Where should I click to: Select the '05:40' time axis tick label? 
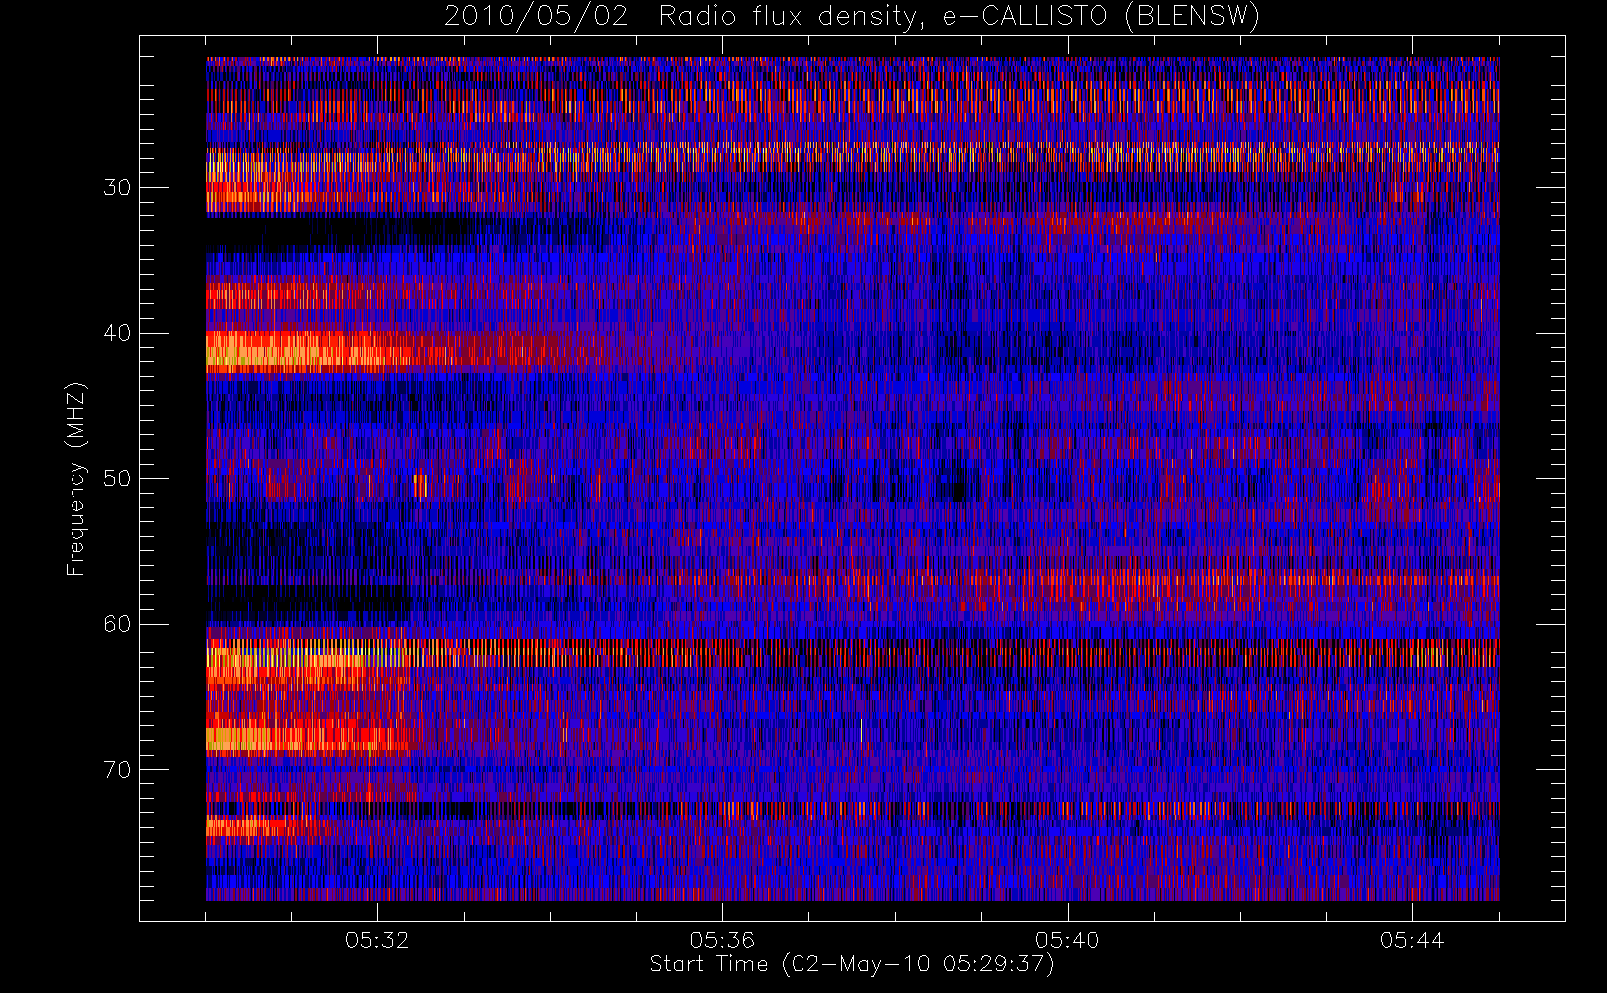[1067, 940]
